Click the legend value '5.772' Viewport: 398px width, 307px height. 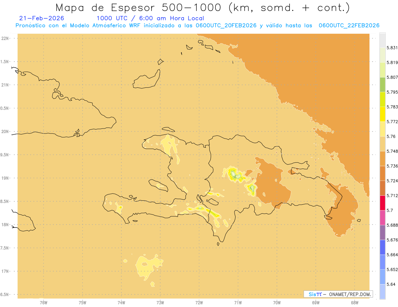pyautogui.click(x=392, y=122)
